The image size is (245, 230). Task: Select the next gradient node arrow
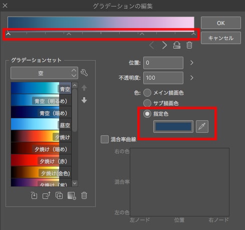tap(164, 45)
